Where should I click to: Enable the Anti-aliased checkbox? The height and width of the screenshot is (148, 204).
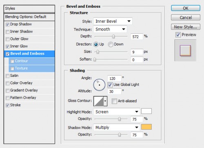tap(114, 101)
